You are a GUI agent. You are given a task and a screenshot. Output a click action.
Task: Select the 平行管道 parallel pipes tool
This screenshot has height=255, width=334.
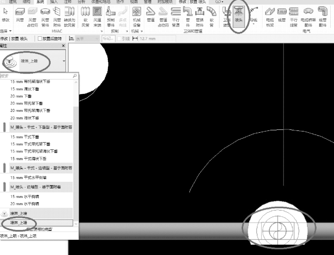(x=176, y=17)
